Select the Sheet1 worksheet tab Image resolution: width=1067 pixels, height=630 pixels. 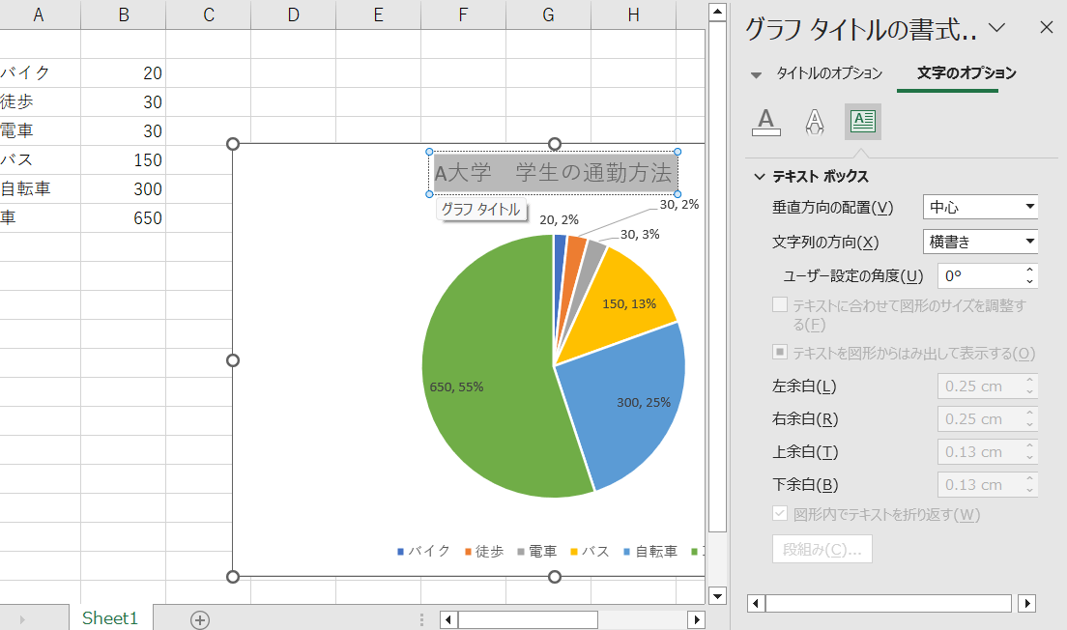pyautogui.click(x=110, y=617)
